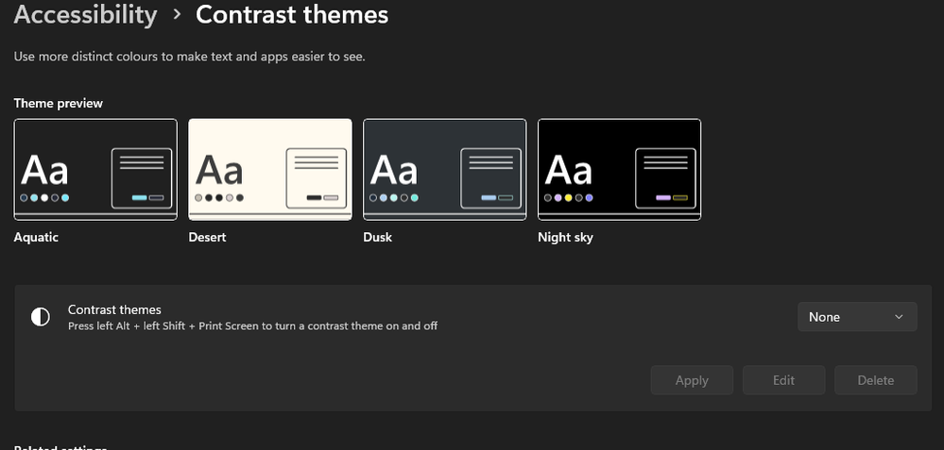The width and height of the screenshot is (944, 450).
Task: Click the Desert label text
Action: click(x=207, y=238)
